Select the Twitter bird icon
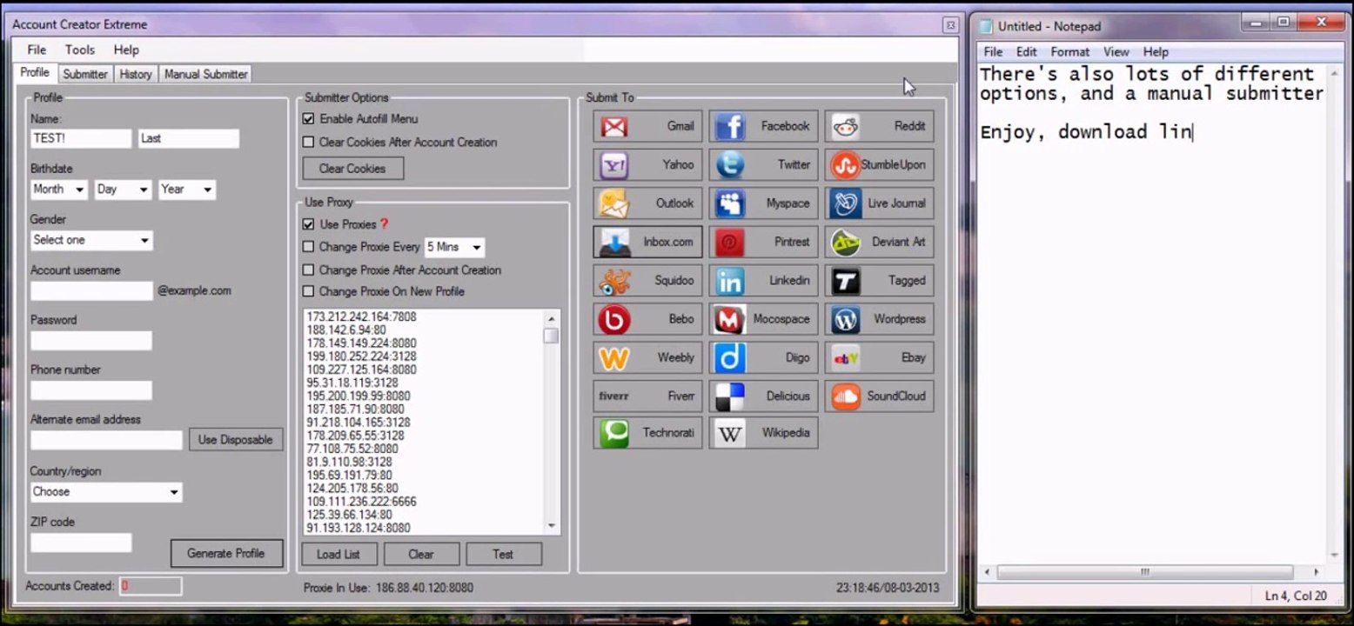The height and width of the screenshot is (626, 1354). [x=729, y=164]
